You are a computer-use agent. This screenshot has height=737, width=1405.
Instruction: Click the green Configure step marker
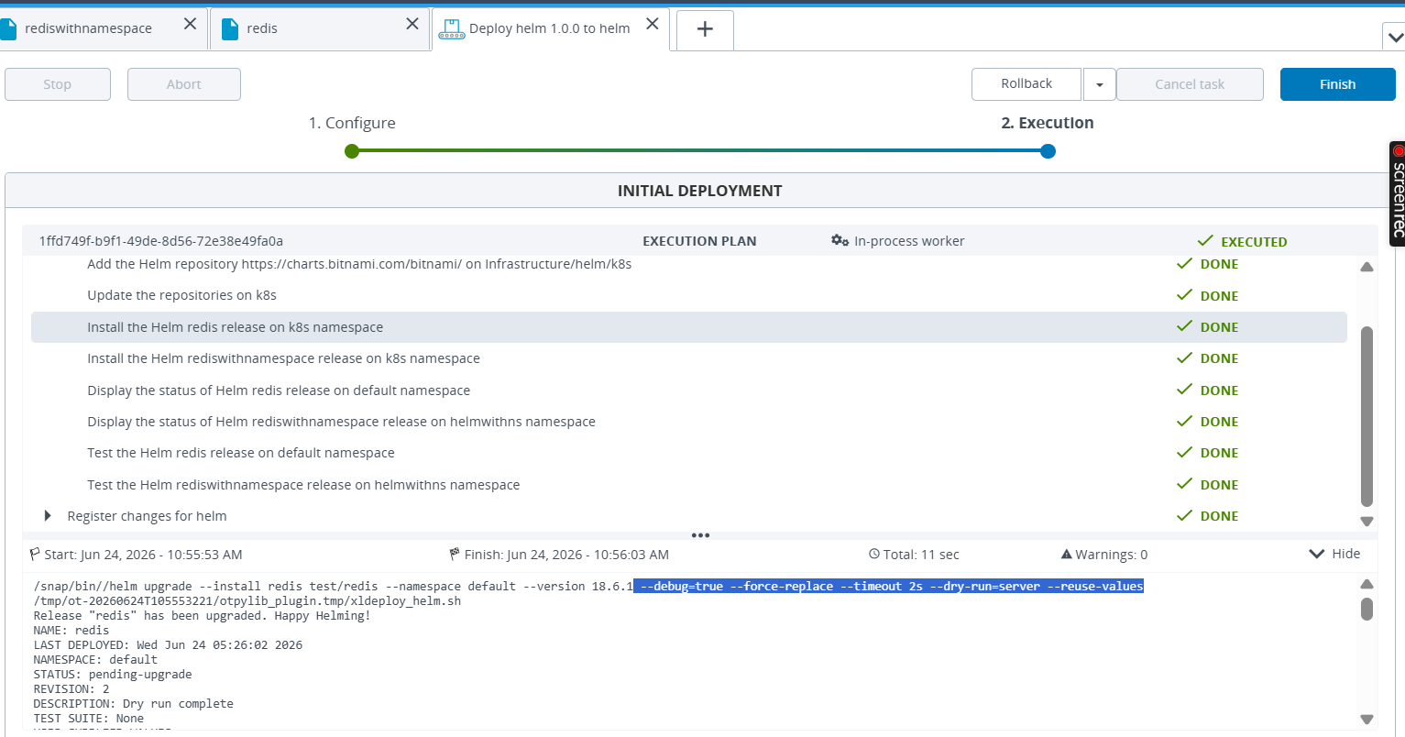click(352, 151)
